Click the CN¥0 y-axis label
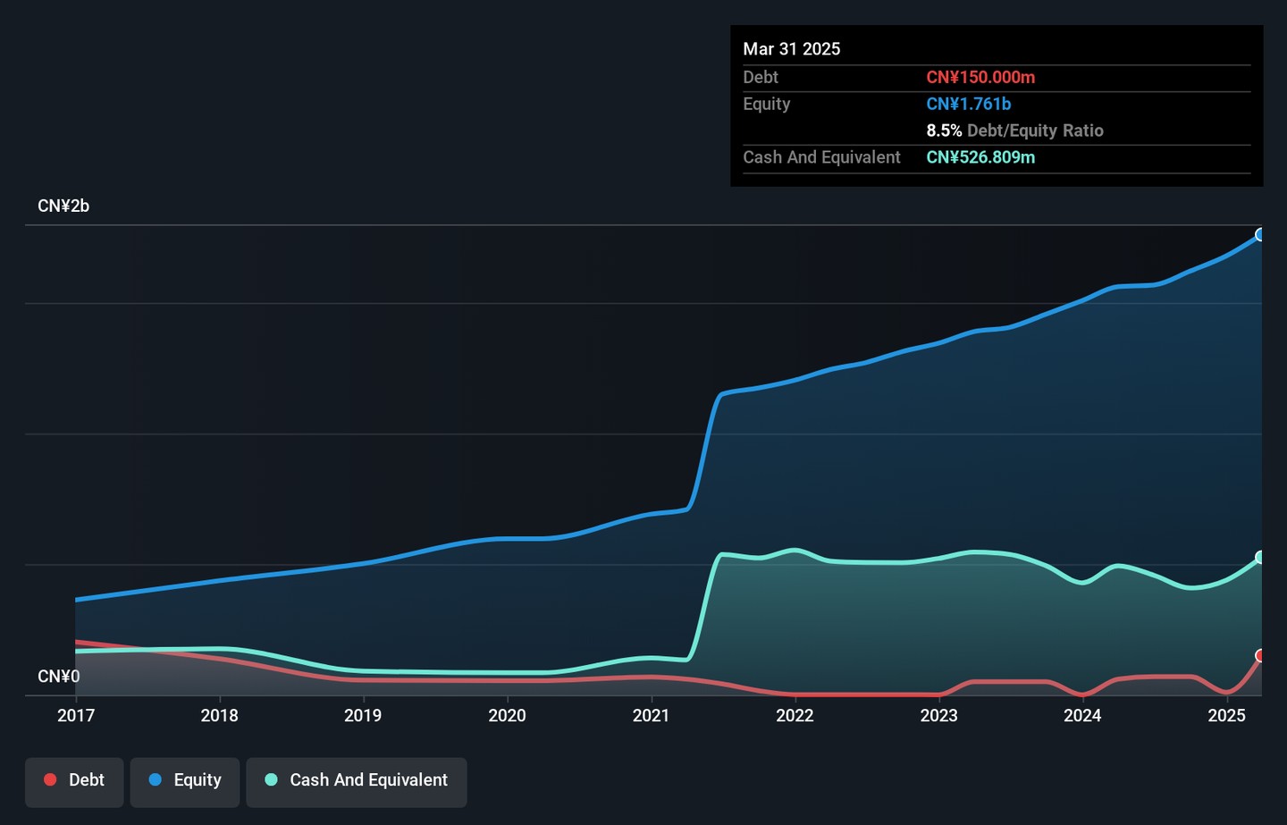 59,677
